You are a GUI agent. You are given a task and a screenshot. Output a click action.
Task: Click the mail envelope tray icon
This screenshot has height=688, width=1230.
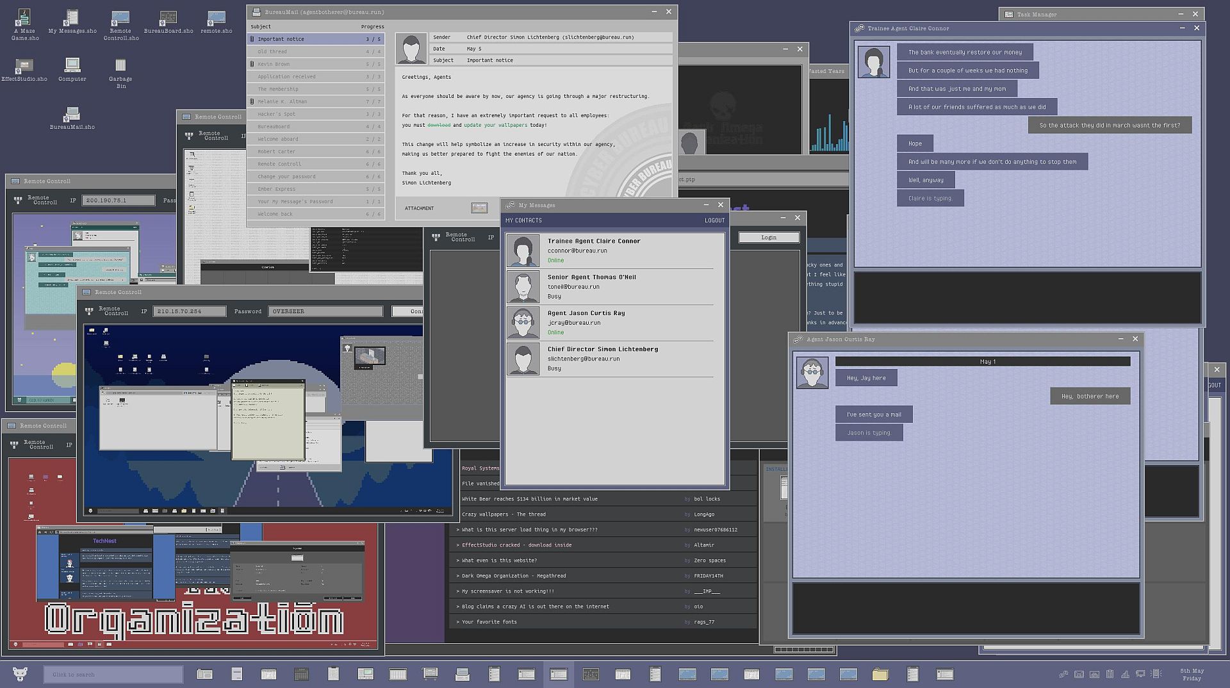pyautogui.click(x=1079, y=674)
